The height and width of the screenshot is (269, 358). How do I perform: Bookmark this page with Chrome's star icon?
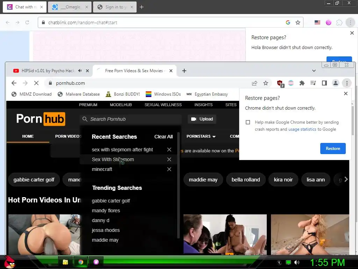coord(266,83)
